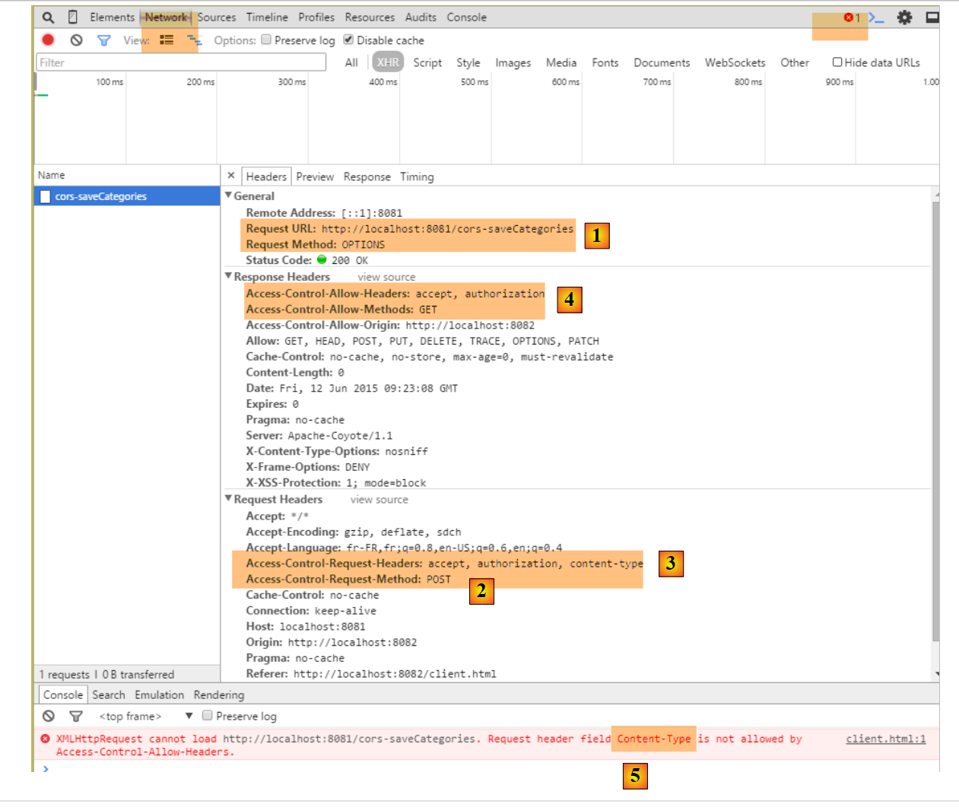The image size is (959, 807).
Task: Close the request details pane
Action: click(231, 176)
